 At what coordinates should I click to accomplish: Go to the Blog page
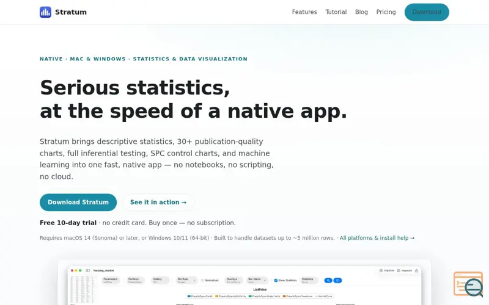pos(361,12)
